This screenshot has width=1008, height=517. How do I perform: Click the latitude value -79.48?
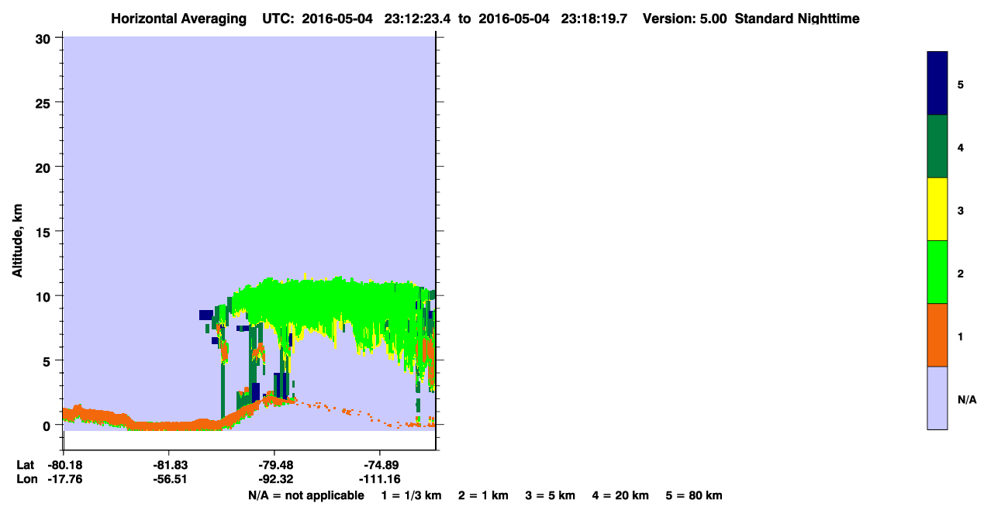click(275, 464)
